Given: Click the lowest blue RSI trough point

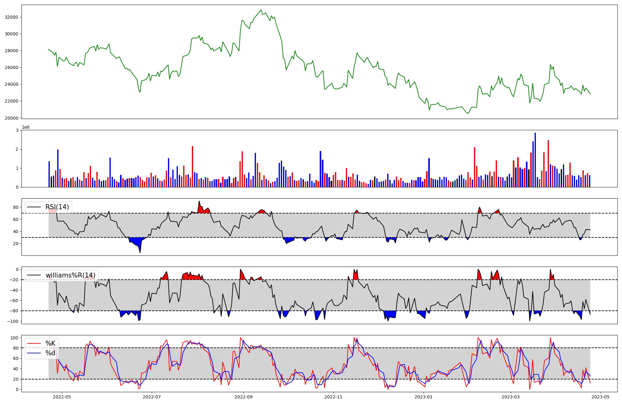Looking at the screenshot, I should (x=140, y=252).
